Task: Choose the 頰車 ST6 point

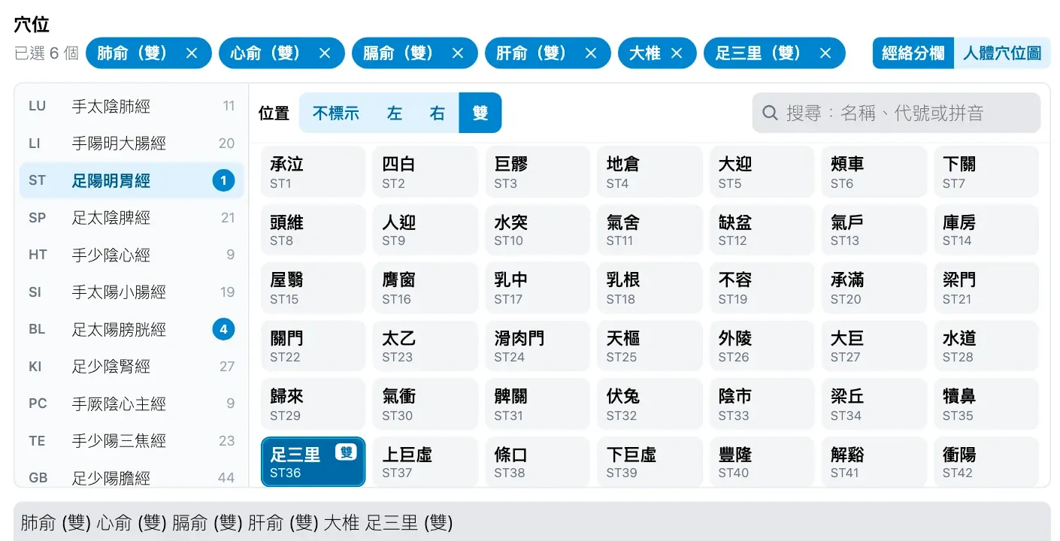Action: pyautogui.click(x=874, y=172)
